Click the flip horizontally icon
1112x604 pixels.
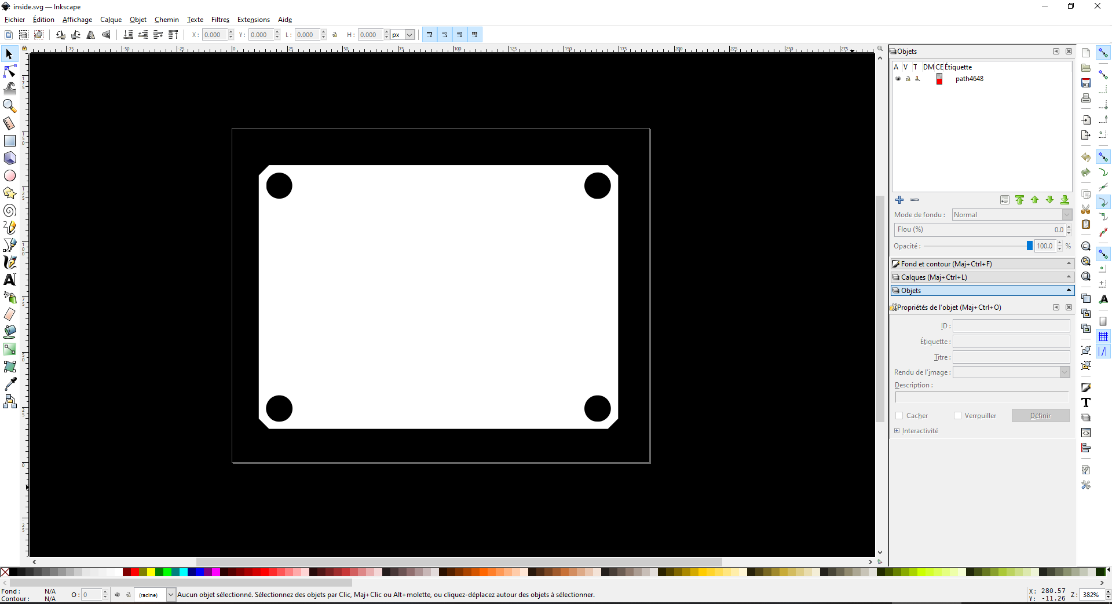coord(91,35)
